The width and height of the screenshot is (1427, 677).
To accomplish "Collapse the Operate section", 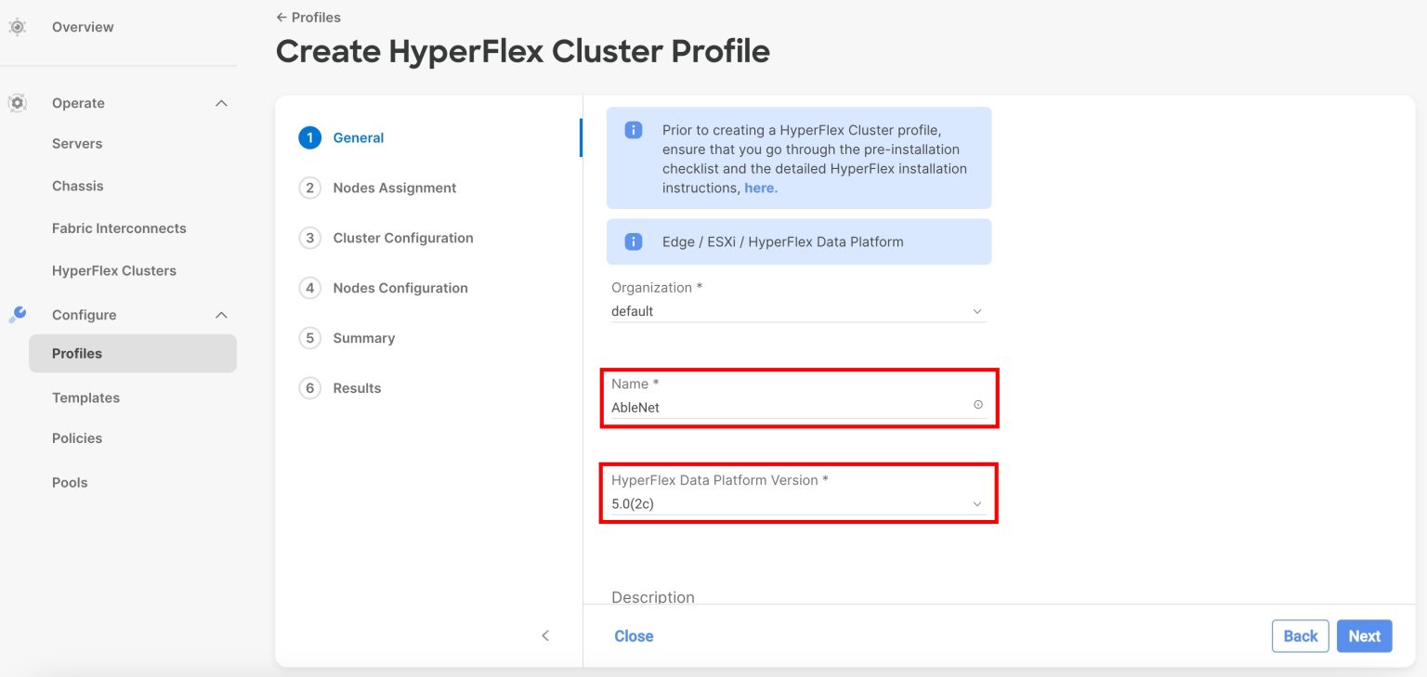I will coord(220,103).
